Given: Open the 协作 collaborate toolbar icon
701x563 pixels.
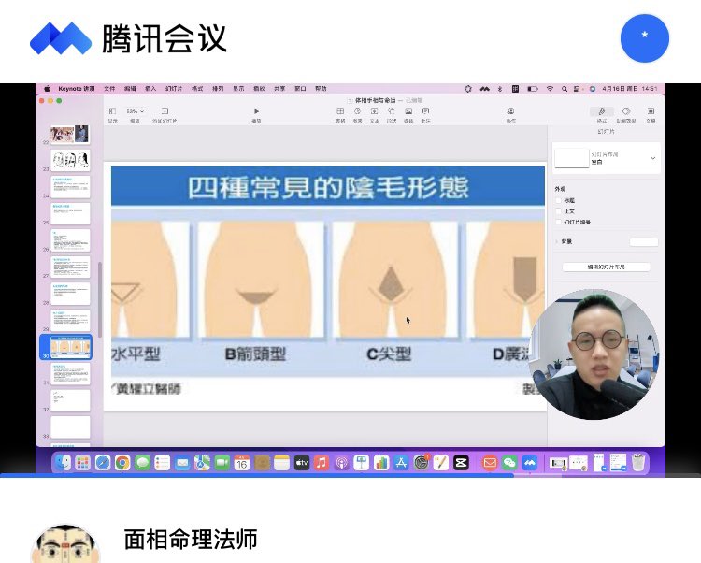Looking at the screenshot, I should point(510,111).
